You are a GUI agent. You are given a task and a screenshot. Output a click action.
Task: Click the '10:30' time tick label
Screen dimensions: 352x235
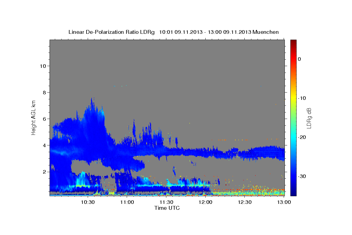click(88, 202)
